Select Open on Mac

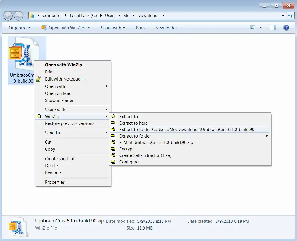pos(72,93)
